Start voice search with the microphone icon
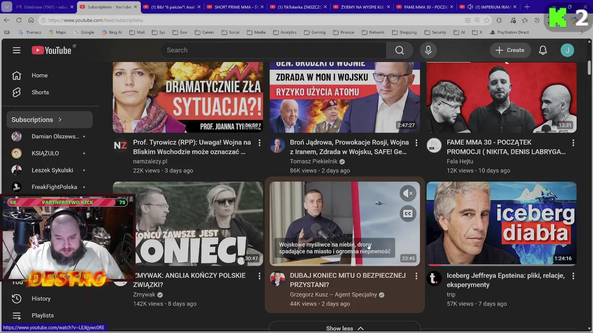The width and height of the screenshot is (593, 333). click(x=428, y=50)
